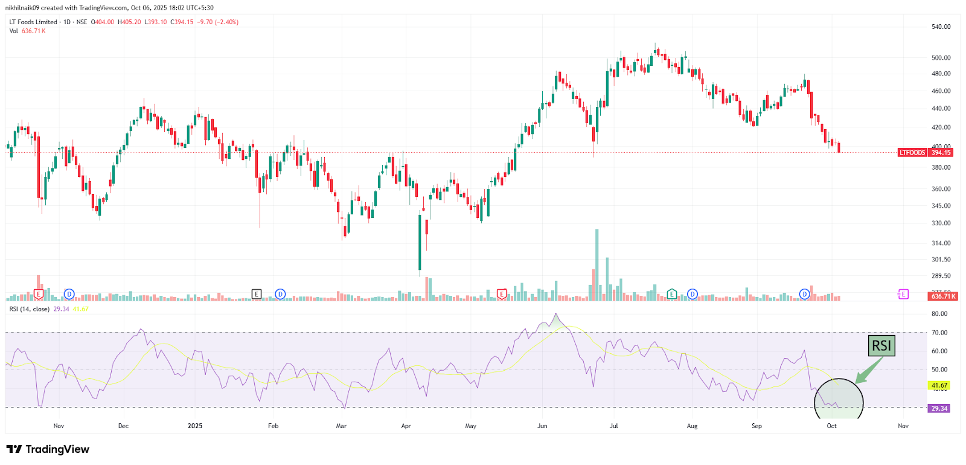Click the TradingView logo
This screenshot has width=966, height=465.
click(48, 449)
